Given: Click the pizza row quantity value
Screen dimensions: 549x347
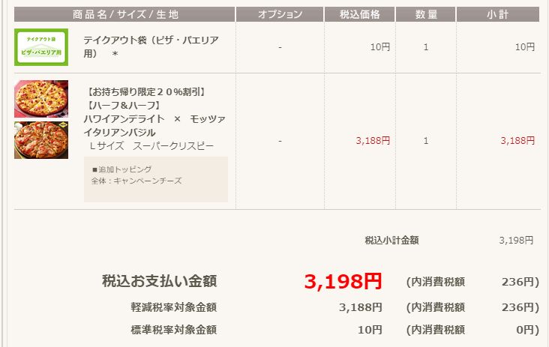Looking at the screenshot, I should click(x=426, y=140).
